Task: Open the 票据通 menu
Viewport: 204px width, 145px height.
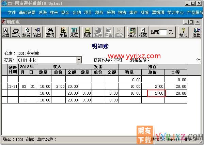Action: [x=158, y=13]
